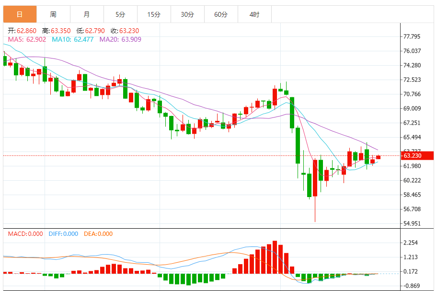The image size is (437, 291).
Task: Click the 61.980 price axis label
Action: [412, 166]
